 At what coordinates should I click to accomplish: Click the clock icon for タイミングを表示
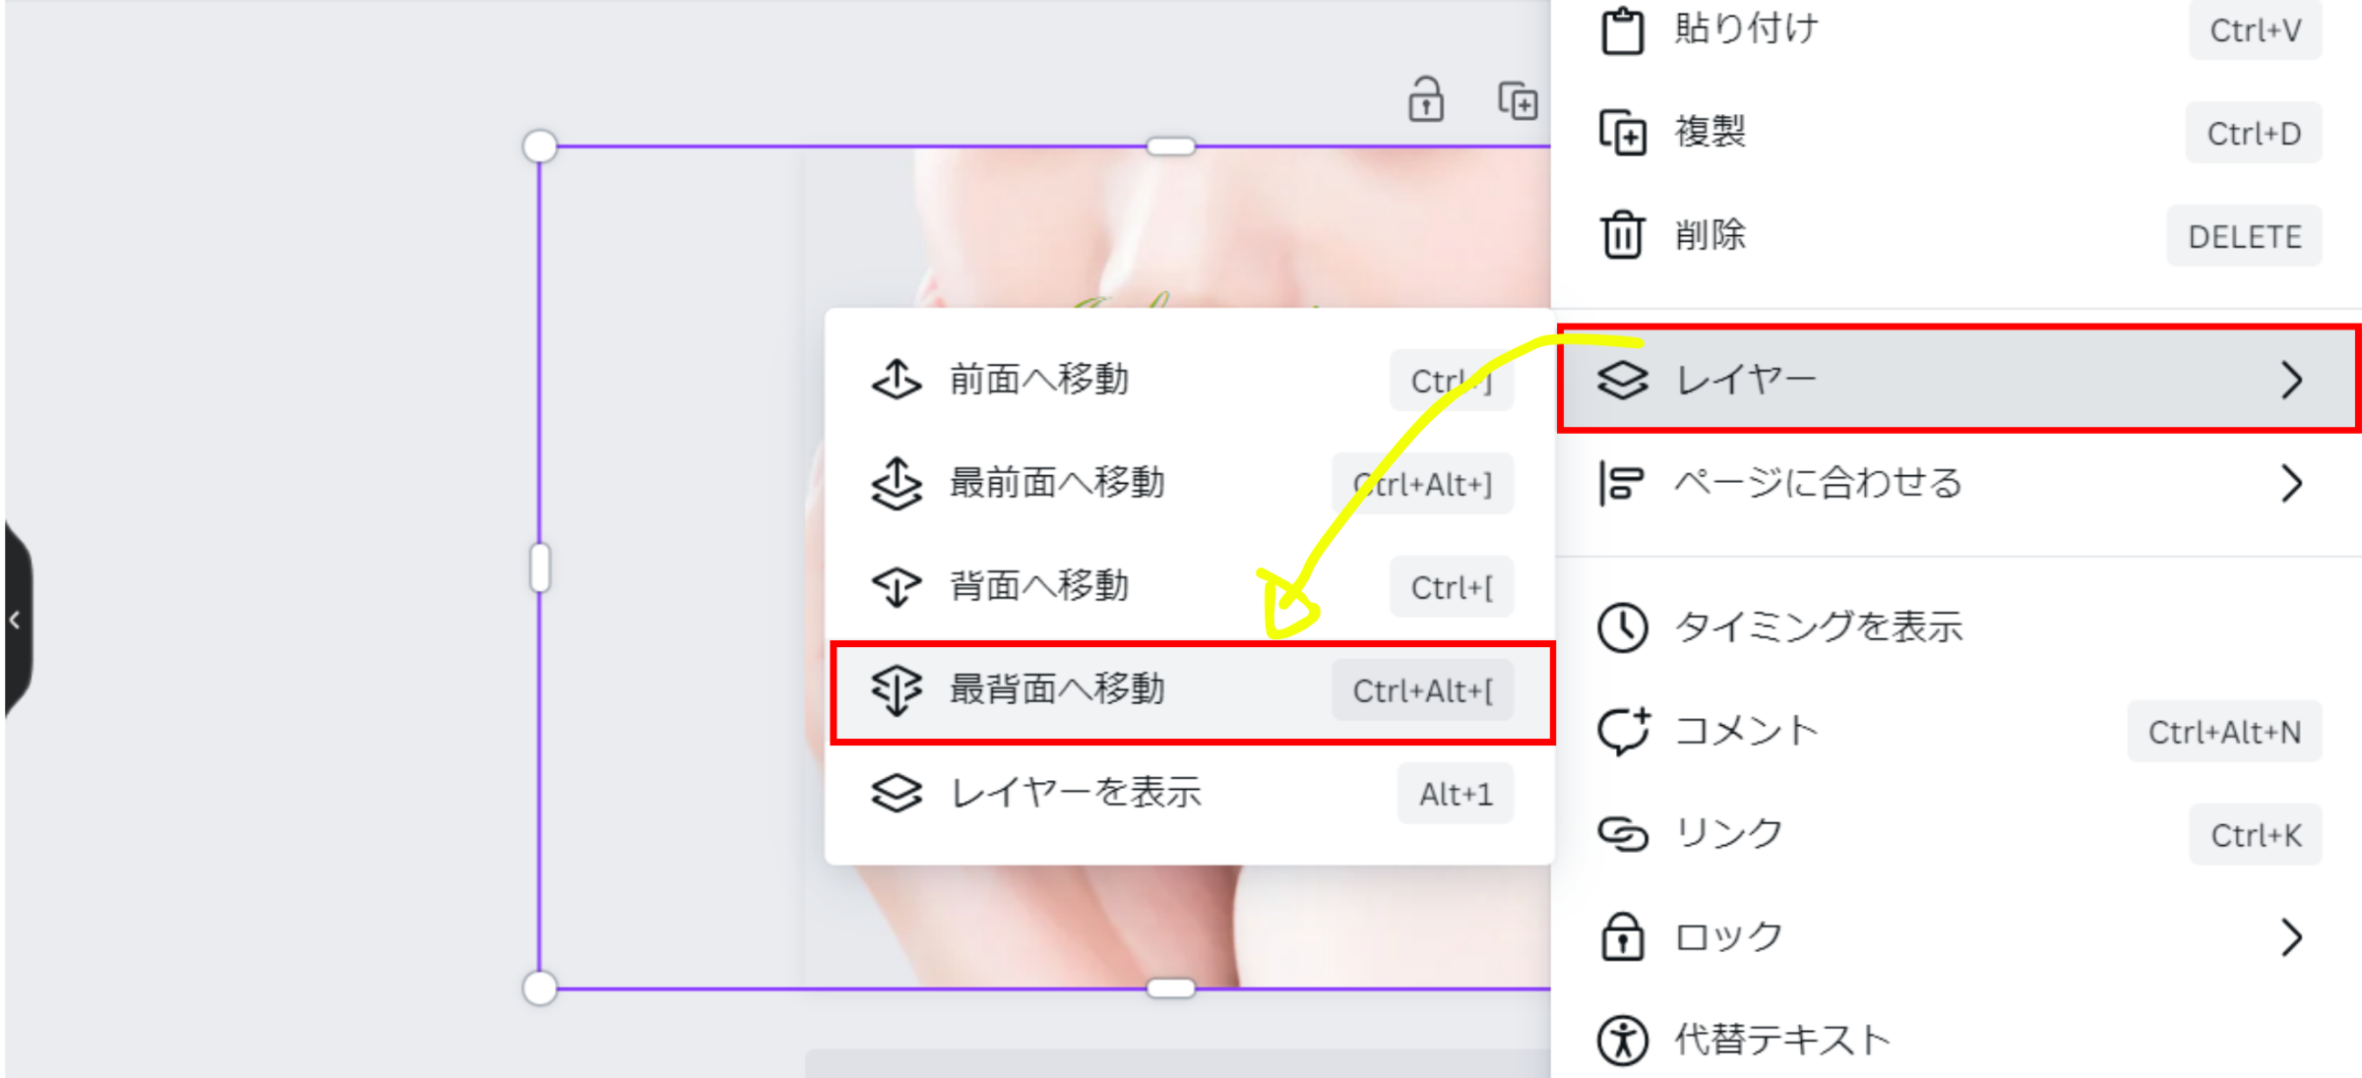(1622, 628)
